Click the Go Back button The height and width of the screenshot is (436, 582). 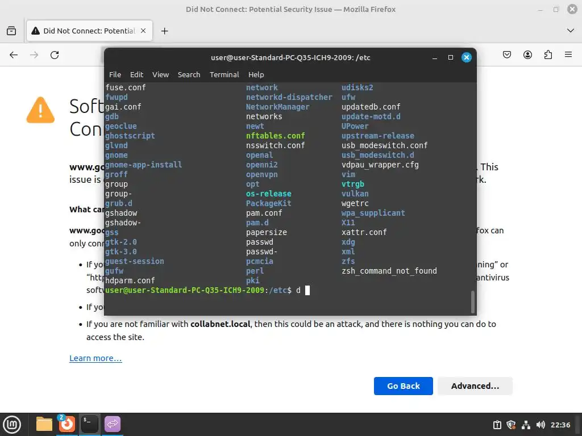pyautogui.click(x=403, y=386)
